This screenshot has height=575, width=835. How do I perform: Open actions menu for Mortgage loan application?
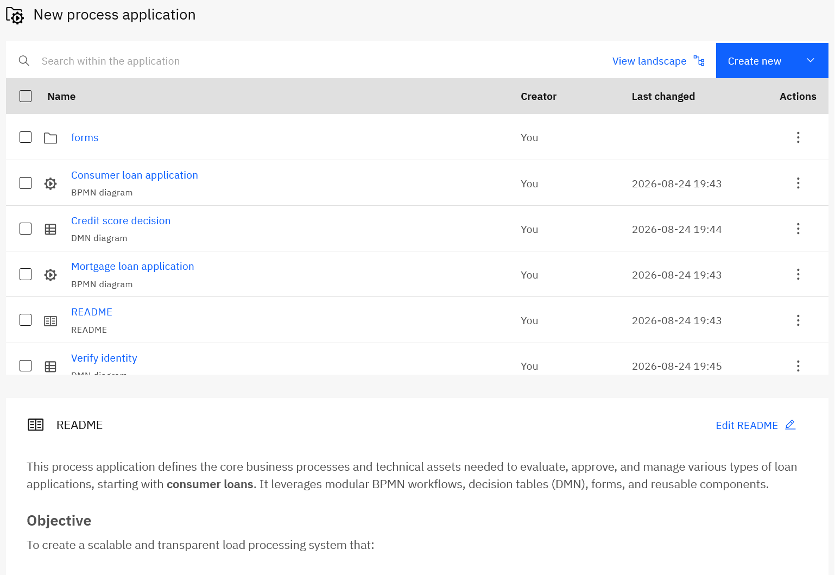click(x=798, y=274)
